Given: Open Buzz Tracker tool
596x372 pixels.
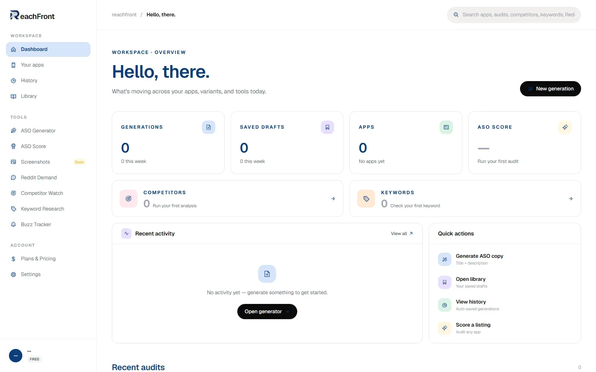Looking at the screenshot, I should click(48, 224).
